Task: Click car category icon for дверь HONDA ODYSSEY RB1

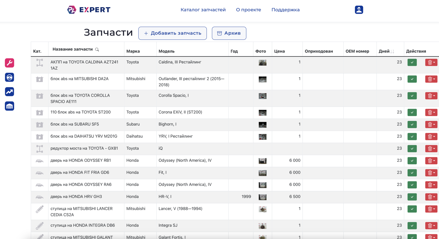Action: tap(39, 161)
